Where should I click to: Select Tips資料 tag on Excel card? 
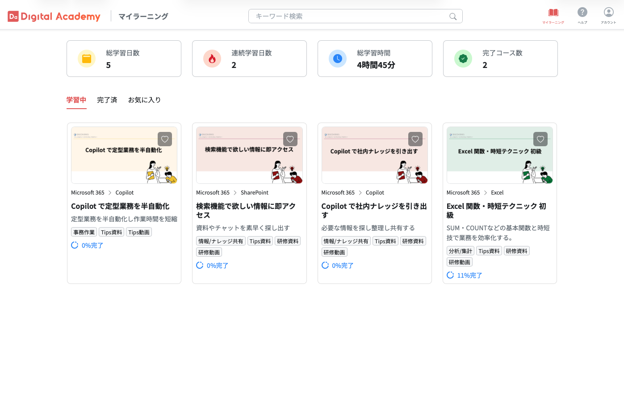click(x=489, y=251)
